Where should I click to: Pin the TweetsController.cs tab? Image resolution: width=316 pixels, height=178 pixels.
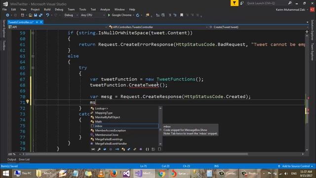click(x=37, y=22)
